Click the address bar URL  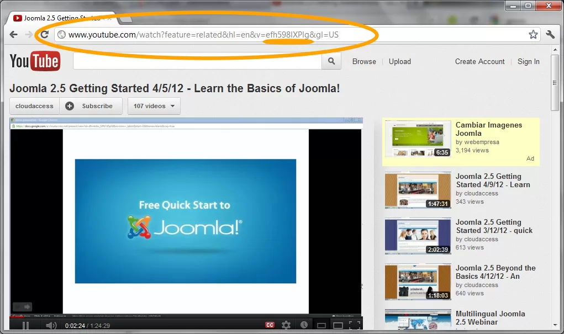pos(203,35)
